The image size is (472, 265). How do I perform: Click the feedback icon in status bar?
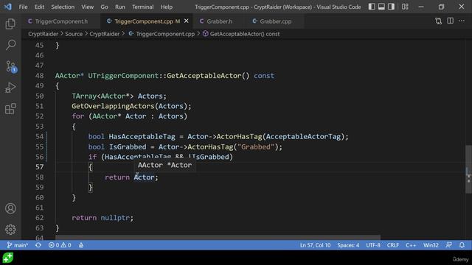tap(449, 245)
